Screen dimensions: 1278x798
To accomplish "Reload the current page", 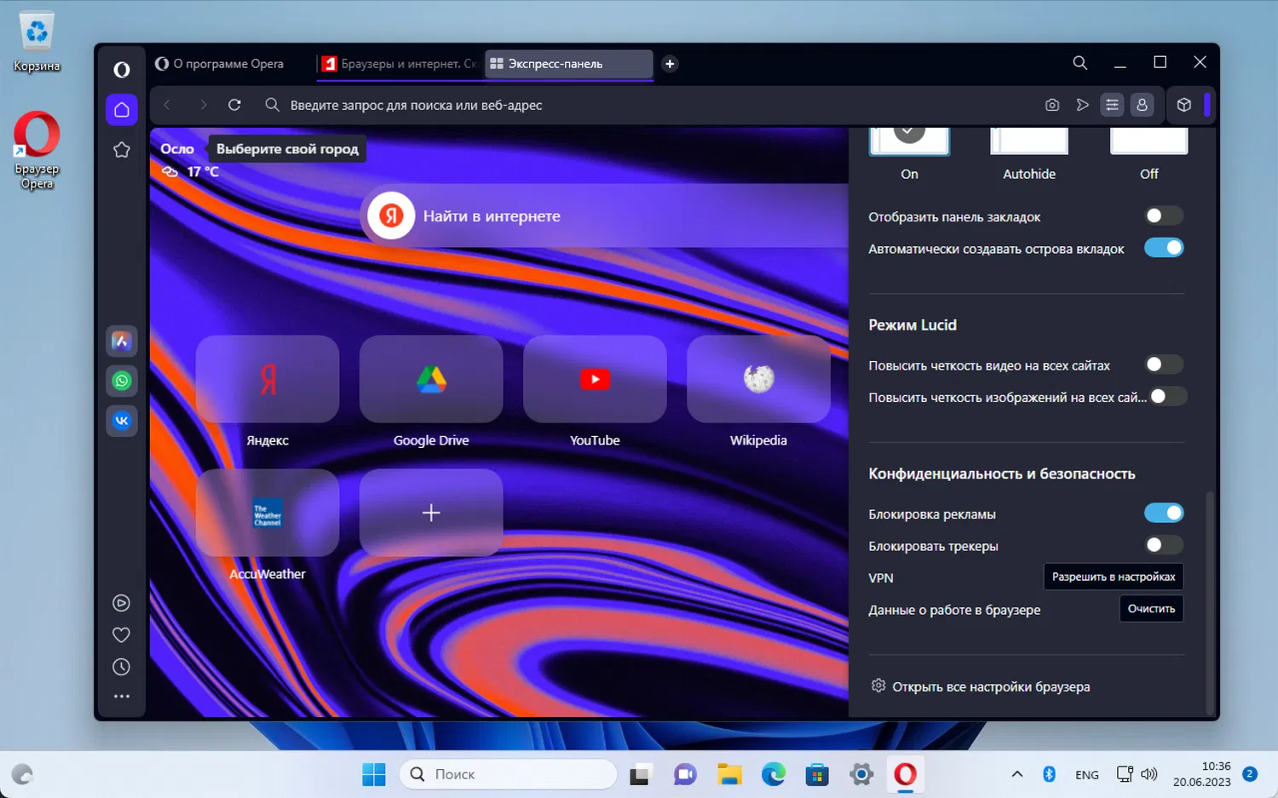I will pos(234,105).
